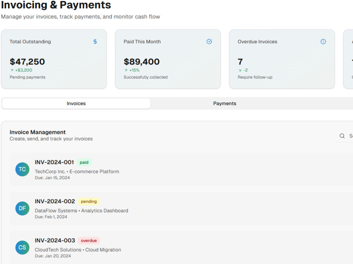
Task: Click the search magnifier icon in Invoice Management
Action: click(x=342, y=136)
